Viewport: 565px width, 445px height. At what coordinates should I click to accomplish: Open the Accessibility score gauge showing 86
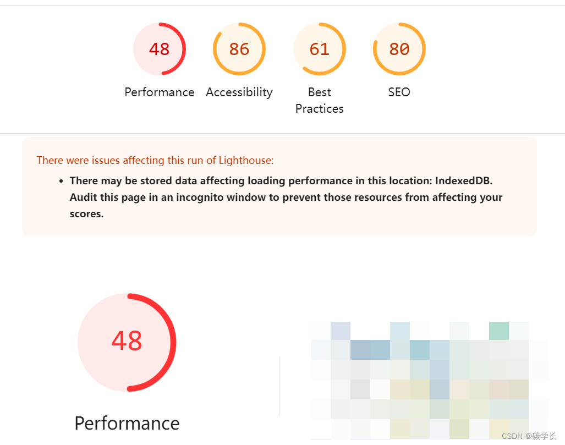pos(239,49)
